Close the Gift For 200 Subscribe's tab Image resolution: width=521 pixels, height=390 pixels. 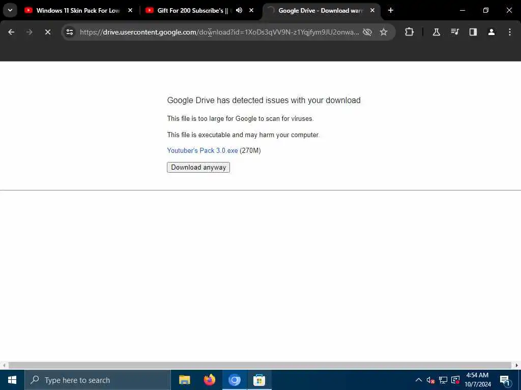[251, 10]
